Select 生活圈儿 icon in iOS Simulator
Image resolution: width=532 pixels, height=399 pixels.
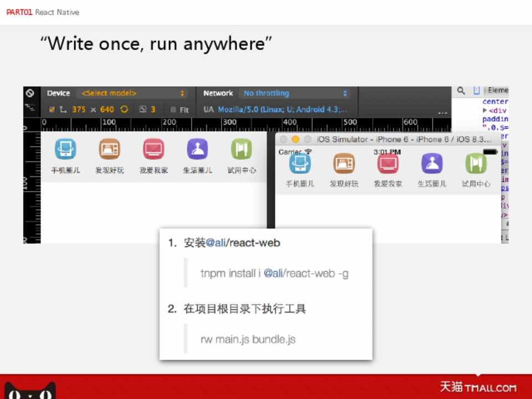point(432,163)
